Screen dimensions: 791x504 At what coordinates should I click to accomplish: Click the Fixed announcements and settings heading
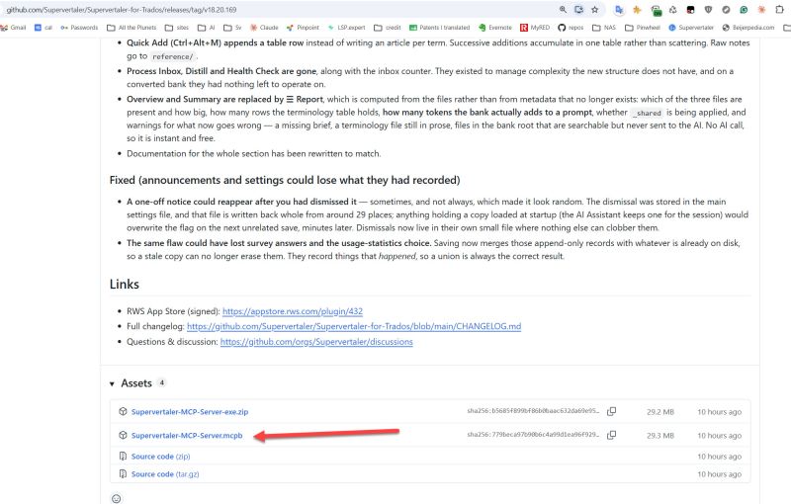[285, 180]
